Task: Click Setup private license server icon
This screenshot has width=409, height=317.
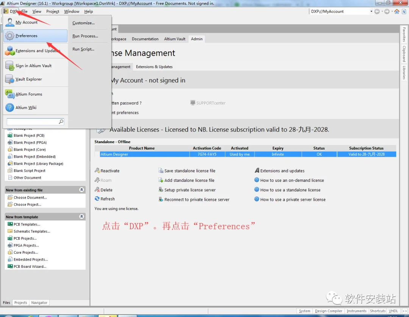Action: point(161,190)
